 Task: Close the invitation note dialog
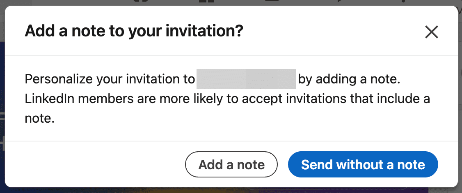(432, 31)
